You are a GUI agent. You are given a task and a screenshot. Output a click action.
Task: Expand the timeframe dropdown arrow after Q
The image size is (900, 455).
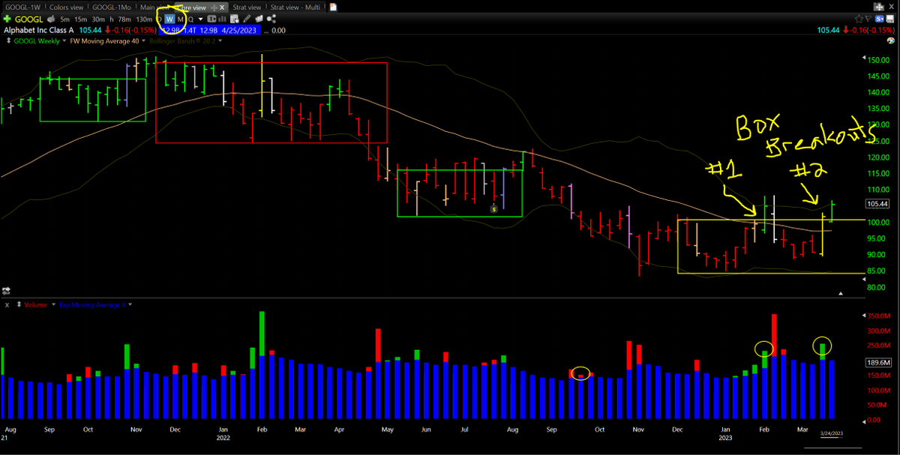(200, 19)
